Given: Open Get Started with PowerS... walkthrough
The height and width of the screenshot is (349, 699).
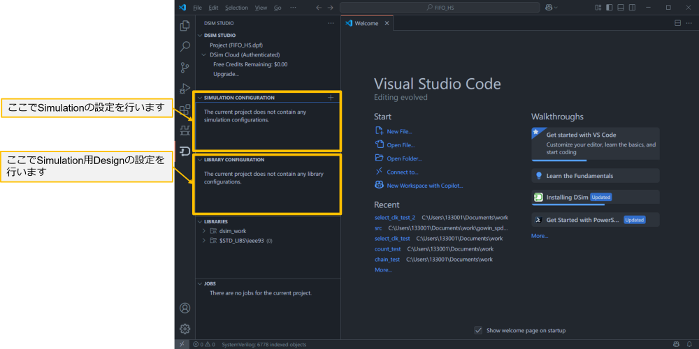Looking at the screenshot, I should click(x=596, y=219).
